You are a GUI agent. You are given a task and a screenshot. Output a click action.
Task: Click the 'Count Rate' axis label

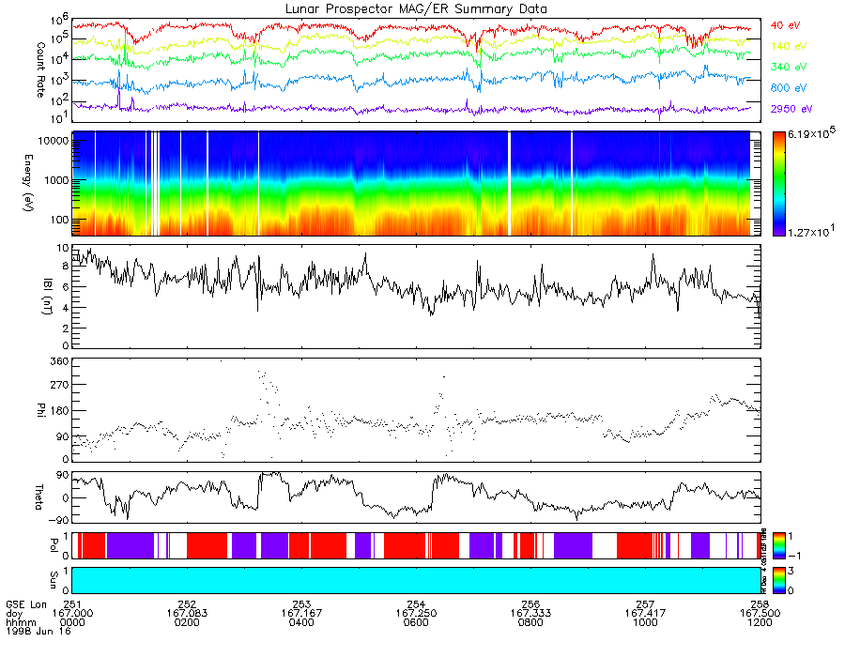click(40, 69)
